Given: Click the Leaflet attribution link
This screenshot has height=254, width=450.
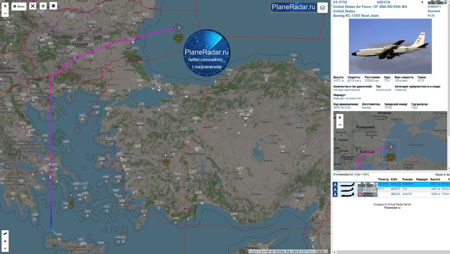Looking at the screenshot, I should point(253,252).
